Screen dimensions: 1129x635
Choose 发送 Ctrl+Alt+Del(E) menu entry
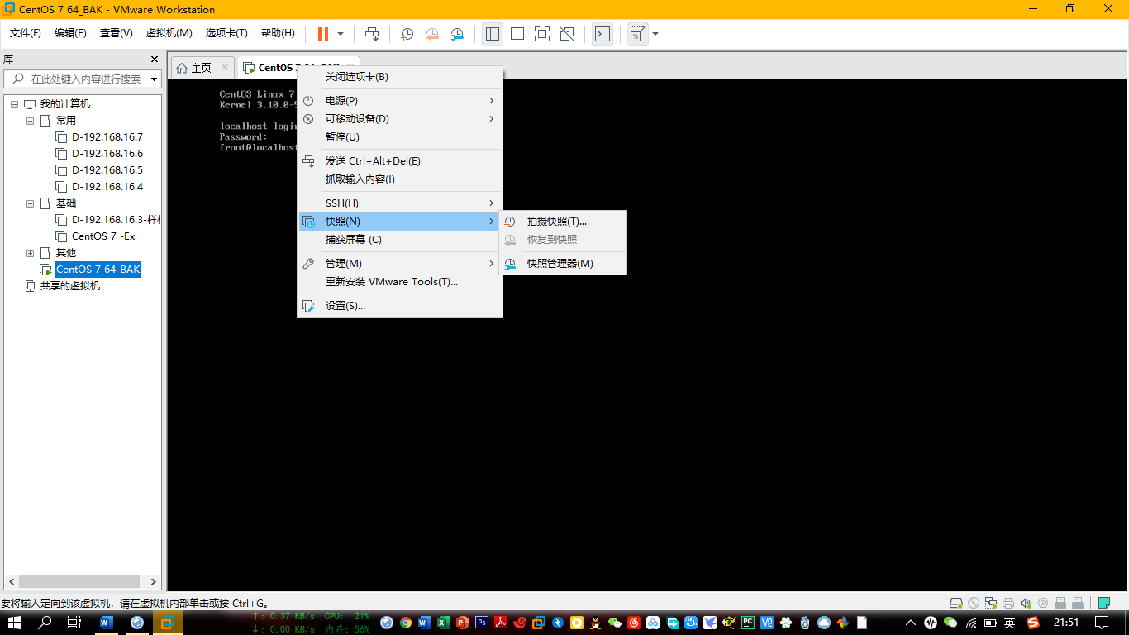tap(400, 161)
